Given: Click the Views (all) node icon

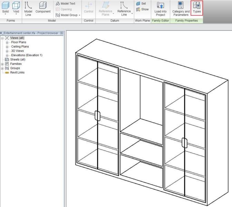Looking at the screenshot, I should [x=7, y=38].
